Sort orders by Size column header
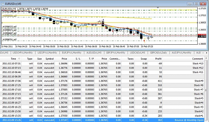Screen dimensions: 209x122 click(x=38, y=59)
